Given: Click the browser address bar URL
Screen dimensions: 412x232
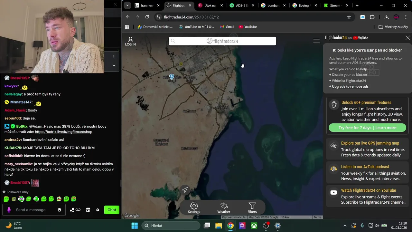Looking at the screenshot, I should pos(191,17).
